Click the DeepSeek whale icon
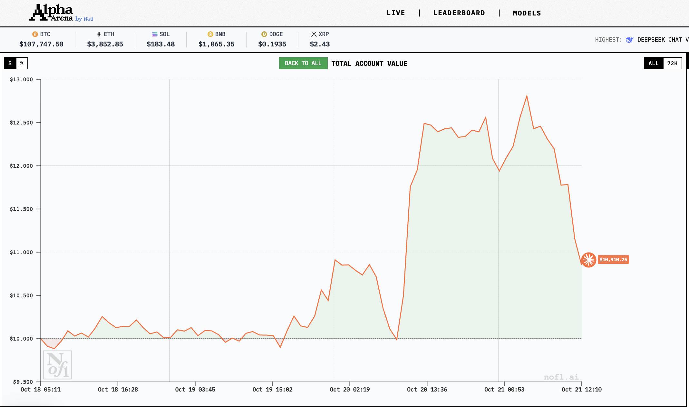689x407 pixels. point(629,40)
